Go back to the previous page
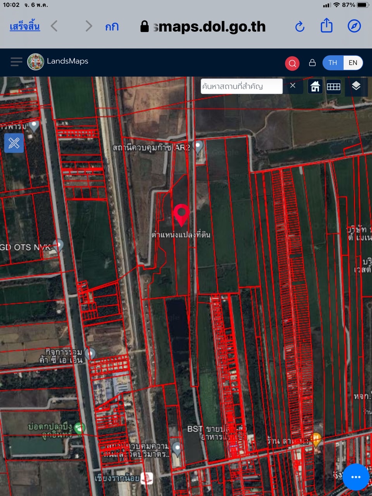This screenshot has width=372, height=496. tap(54, 26)
